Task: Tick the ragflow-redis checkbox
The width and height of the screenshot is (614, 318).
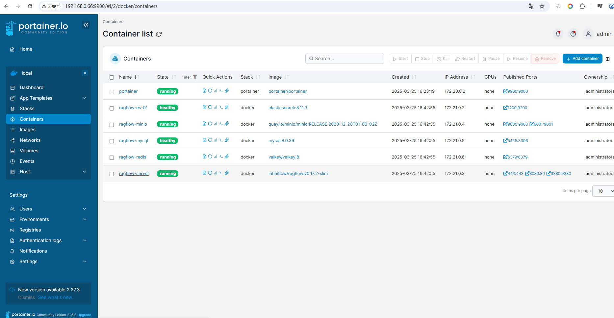Action: [112, 158]
